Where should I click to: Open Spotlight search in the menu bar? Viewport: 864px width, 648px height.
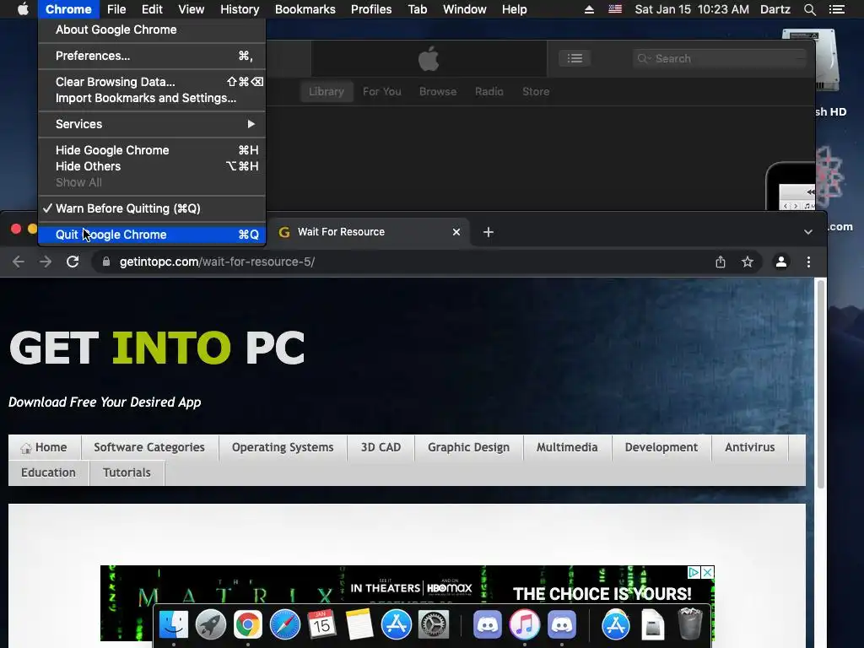(809, 9)
